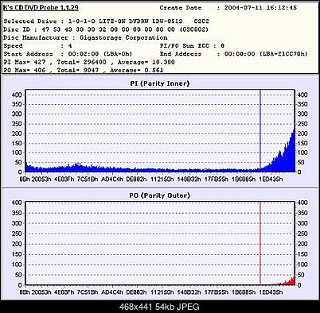Click left-axis 400 label of the PI chart
The image size is (320, 313).
pyautogui.click(x=17, y=95)
